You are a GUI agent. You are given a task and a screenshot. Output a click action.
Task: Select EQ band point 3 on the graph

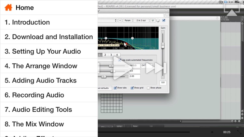coord(106,38)
